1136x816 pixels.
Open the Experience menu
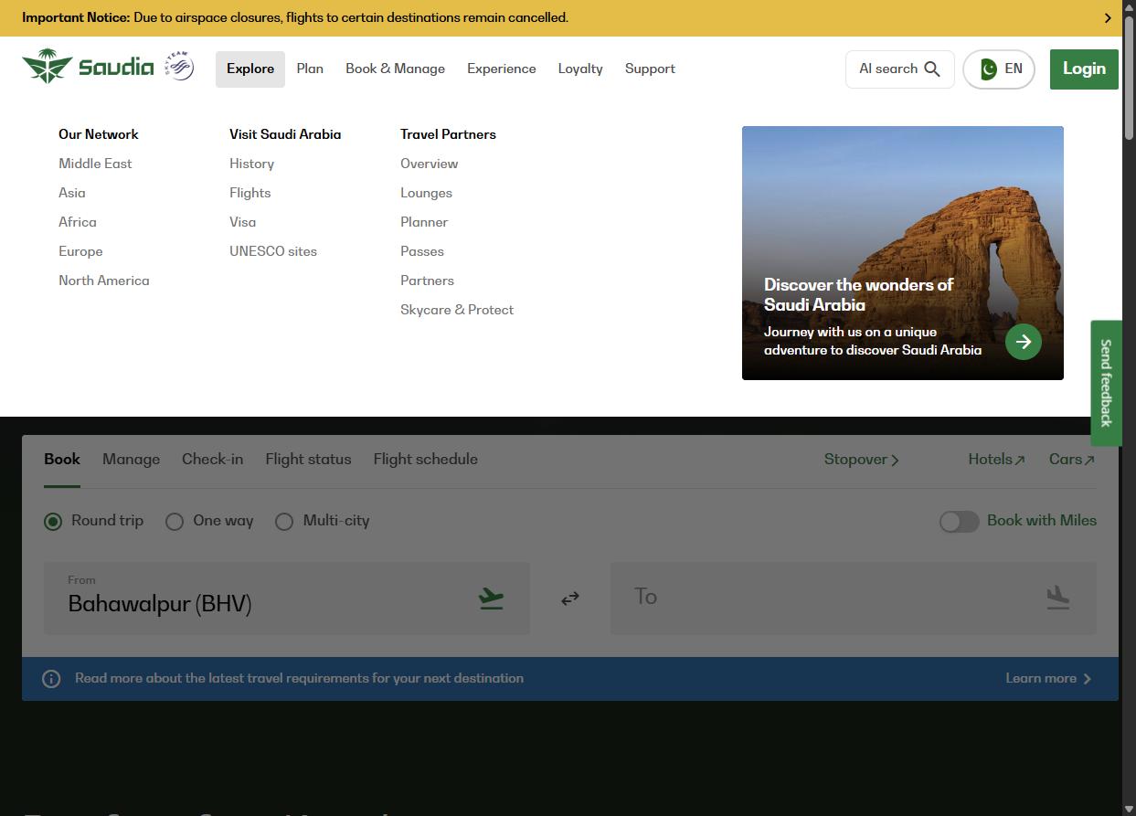pyautogui.click(x=502, y=69)
